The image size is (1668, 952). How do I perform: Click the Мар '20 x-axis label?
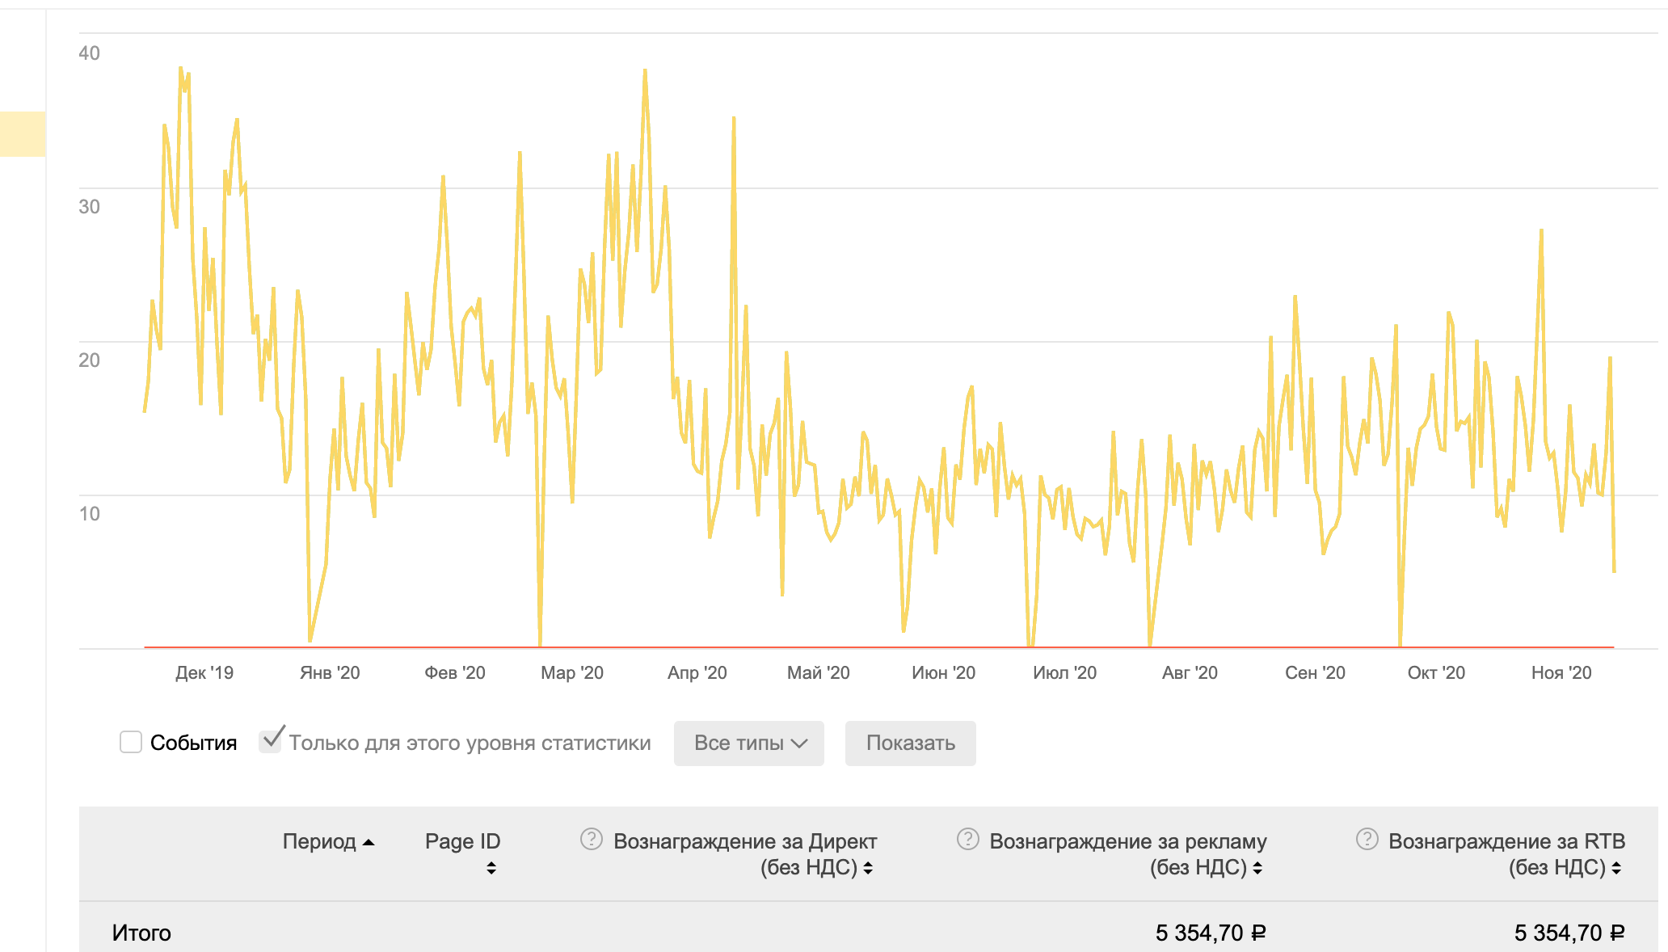click(572, 672)
